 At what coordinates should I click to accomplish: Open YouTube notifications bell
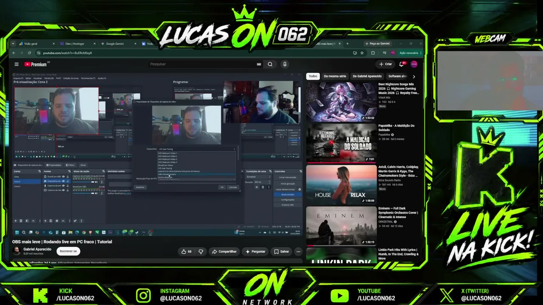tap(401, 64)
